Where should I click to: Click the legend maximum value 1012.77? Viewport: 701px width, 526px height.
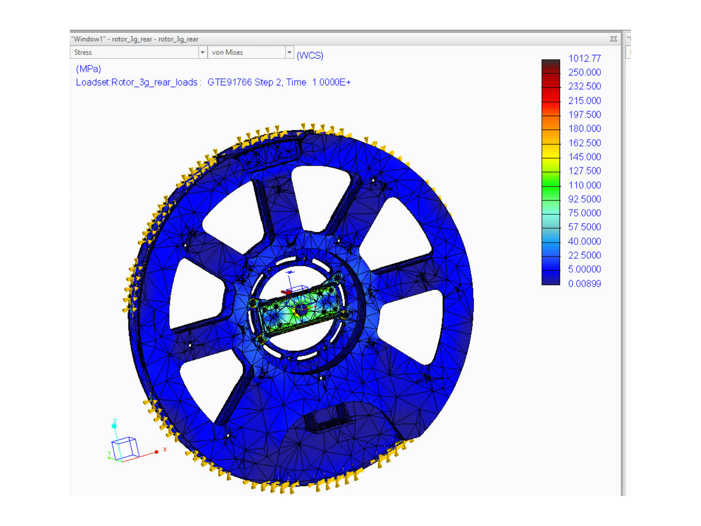[584, 58]
